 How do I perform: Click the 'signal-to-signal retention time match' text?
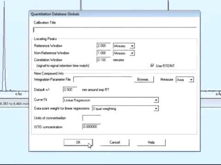click(x=63, y=66)
